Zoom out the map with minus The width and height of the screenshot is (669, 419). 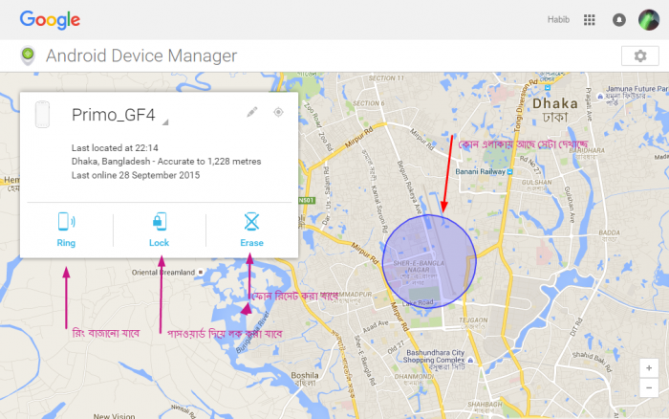click(649, 387)
